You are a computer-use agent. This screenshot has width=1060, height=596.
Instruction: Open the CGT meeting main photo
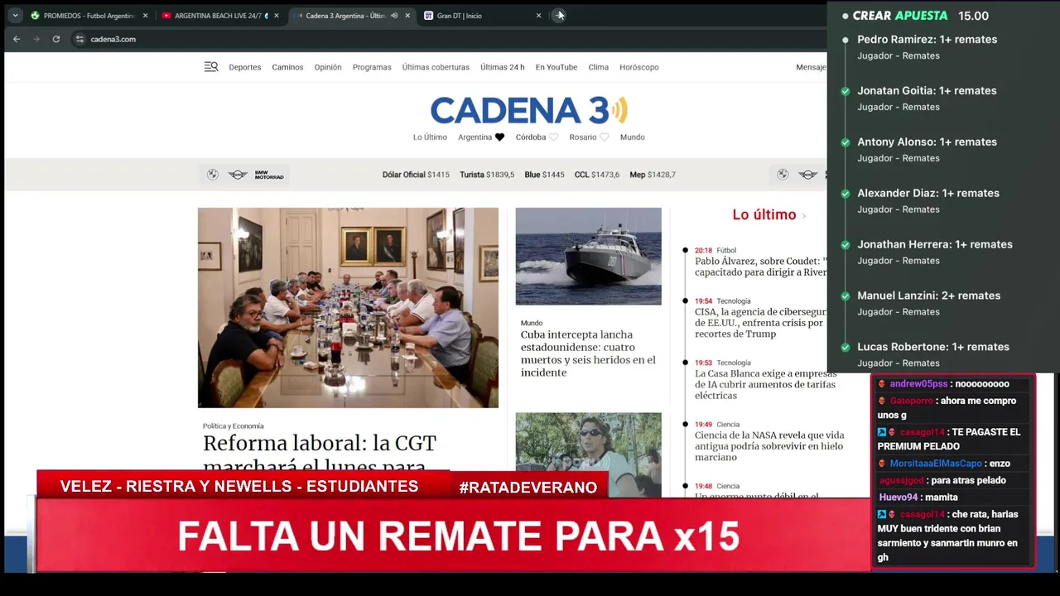(348, 307)
